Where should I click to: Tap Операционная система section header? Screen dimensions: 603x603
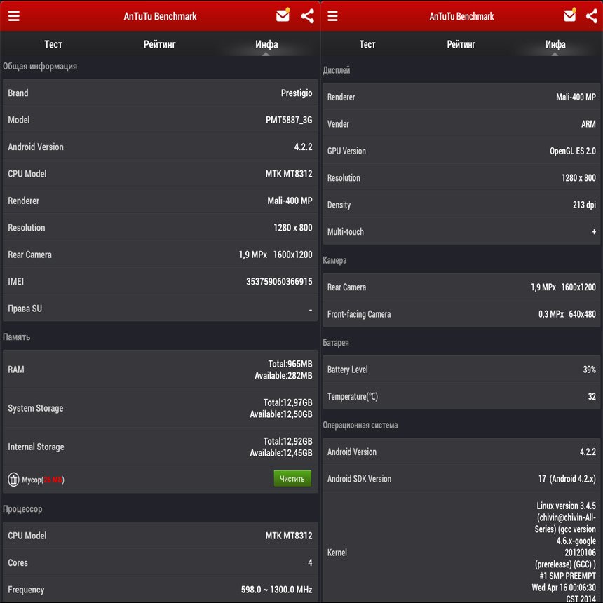click(360, 425)
